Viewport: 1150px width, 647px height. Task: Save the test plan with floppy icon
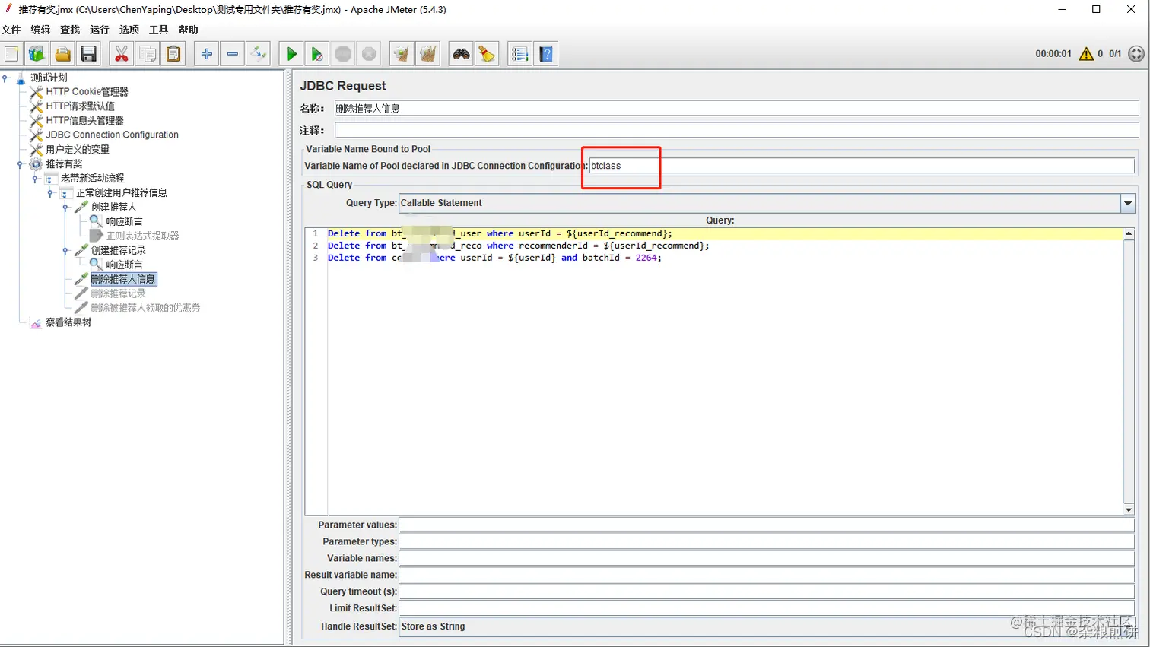(x=88, y=54)
